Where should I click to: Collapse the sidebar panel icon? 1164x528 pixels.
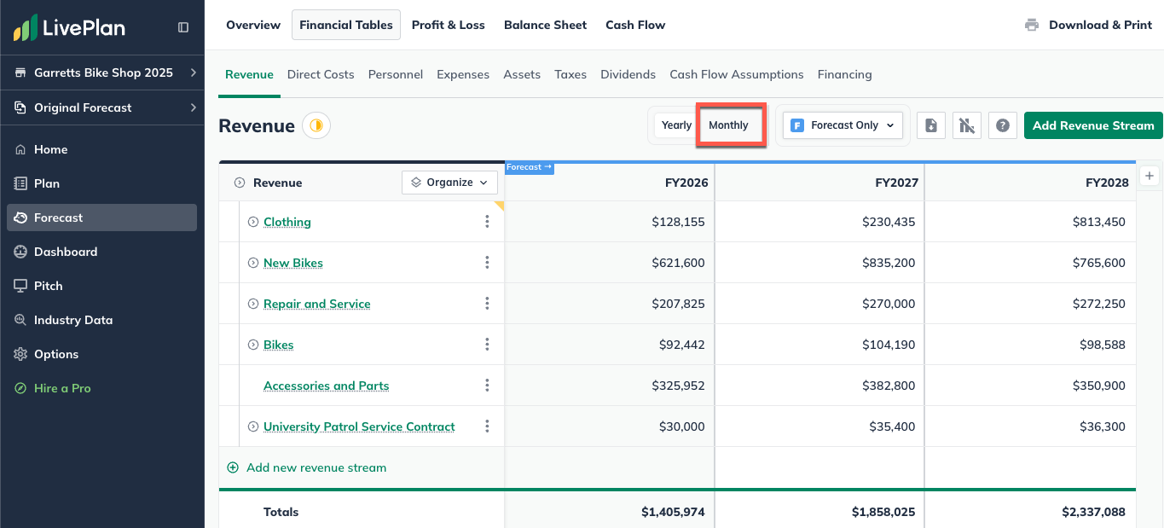click(x=183, y=27)
